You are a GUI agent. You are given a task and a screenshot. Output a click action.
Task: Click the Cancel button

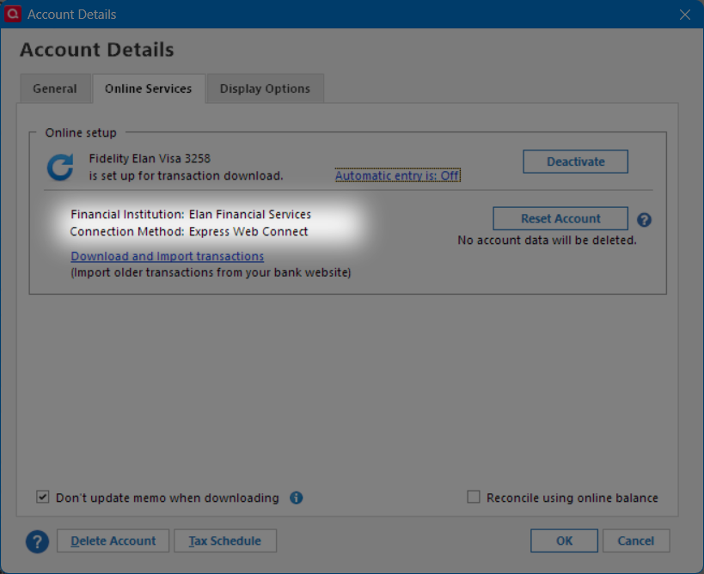tap(636, 540)
